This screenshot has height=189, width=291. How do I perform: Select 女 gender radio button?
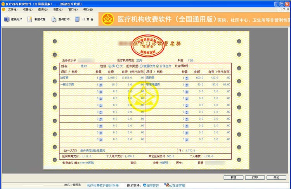tap(118, 66)
